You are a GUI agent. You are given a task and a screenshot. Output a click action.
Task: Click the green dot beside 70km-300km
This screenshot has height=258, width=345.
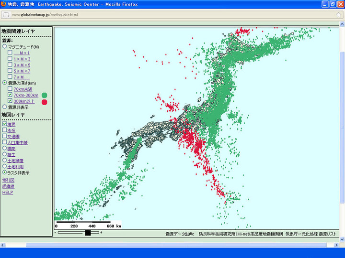45,95
